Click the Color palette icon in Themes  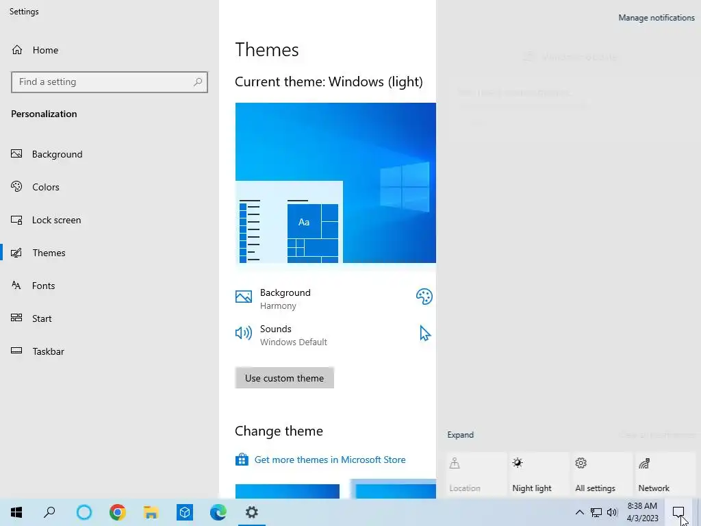click(x=424, y=297)
